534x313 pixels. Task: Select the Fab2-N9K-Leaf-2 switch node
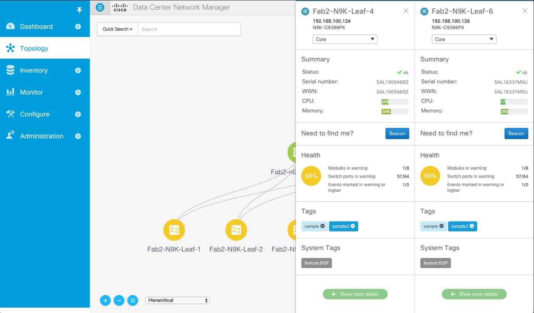click(x=236, y=230)
